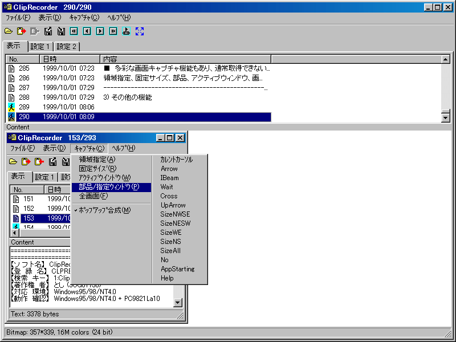Go to the previous record in main toolbar
The width and height of the screenshot is (456, 342).
click(x=87, y=31)
